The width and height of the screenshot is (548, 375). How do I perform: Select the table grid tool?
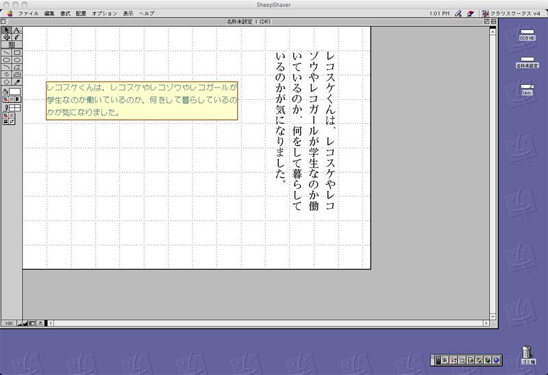click(x=12, y=44)
